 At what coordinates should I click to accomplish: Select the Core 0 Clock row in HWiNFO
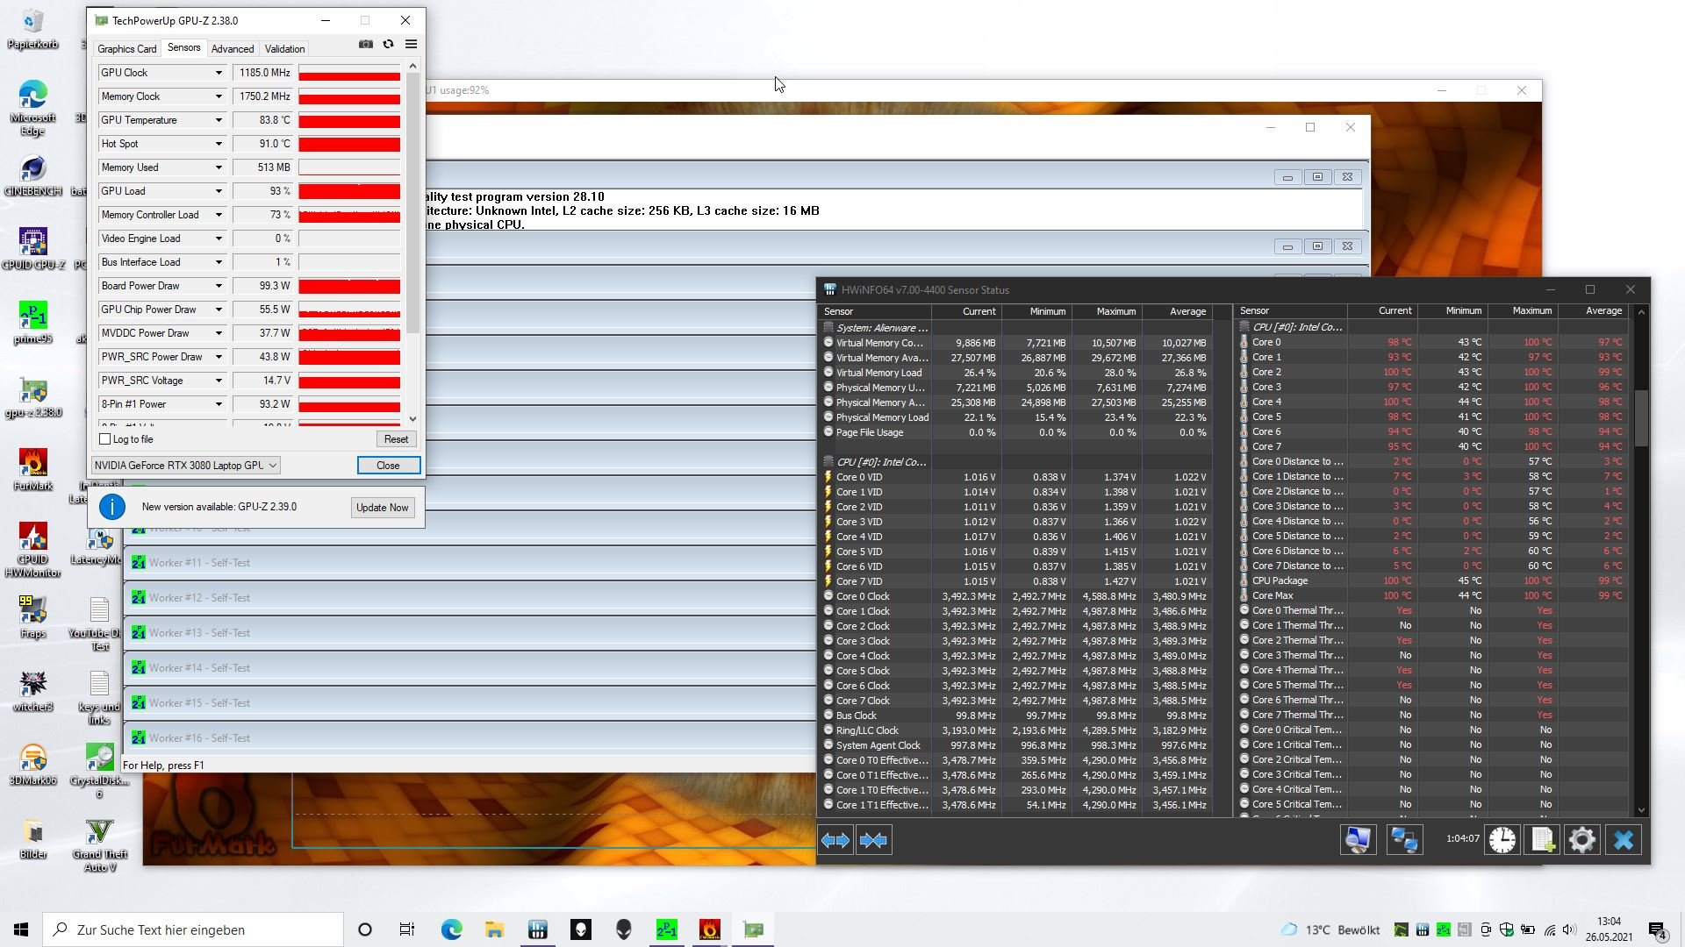click(x=1015, y=596)
